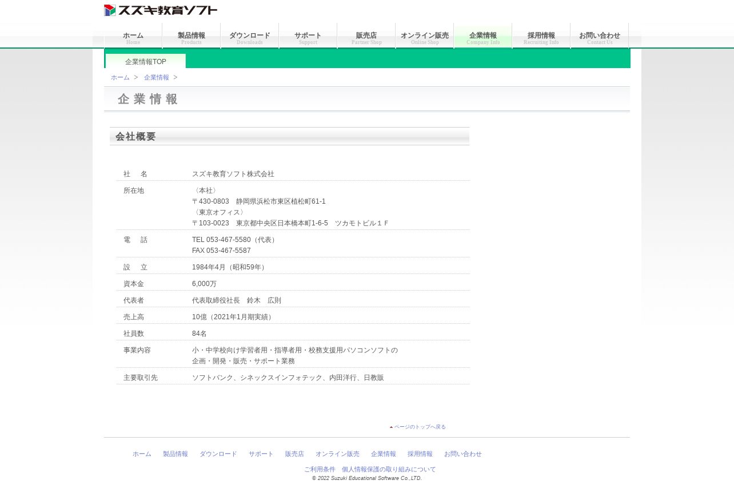The height and width of the screenshot is (488, 734).
Task: Open the 企業情報 Company Info nav tab
Action: point(483,36)
